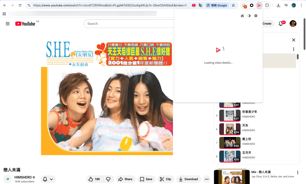Click the home icon in the extension popup
The width and height of the screenshot is (306, 184).
[x=242, y=16]
